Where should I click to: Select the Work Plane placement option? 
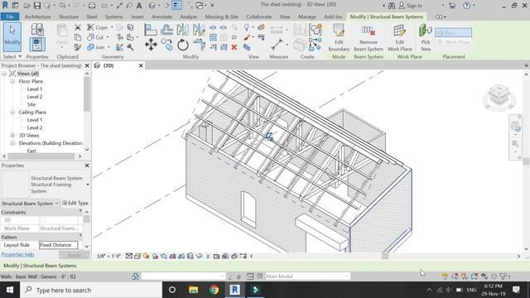453,42
